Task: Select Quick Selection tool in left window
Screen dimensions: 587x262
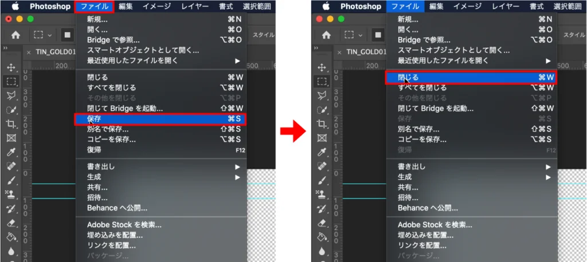Action: point(11,110)
